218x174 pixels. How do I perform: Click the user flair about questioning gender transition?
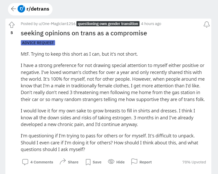108,24
